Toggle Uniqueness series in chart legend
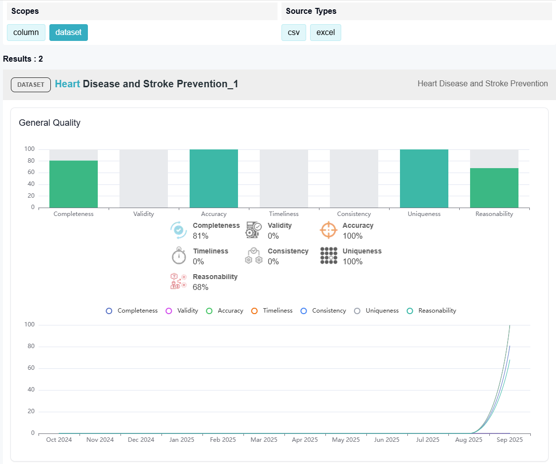The height and width of the screenshot is (464, 556). (376, 311)
